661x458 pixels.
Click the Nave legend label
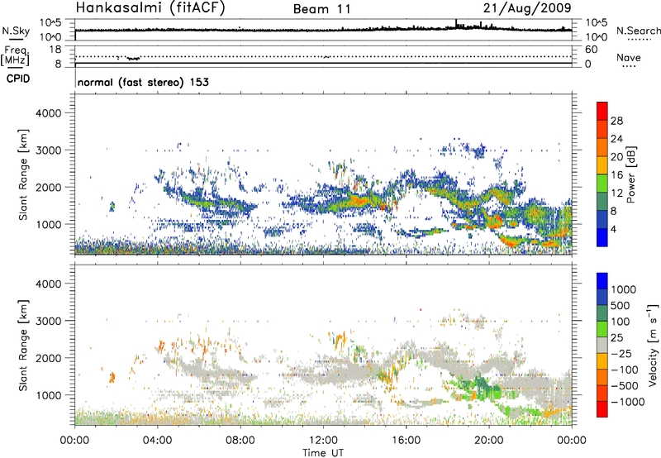tap(629, 57)
